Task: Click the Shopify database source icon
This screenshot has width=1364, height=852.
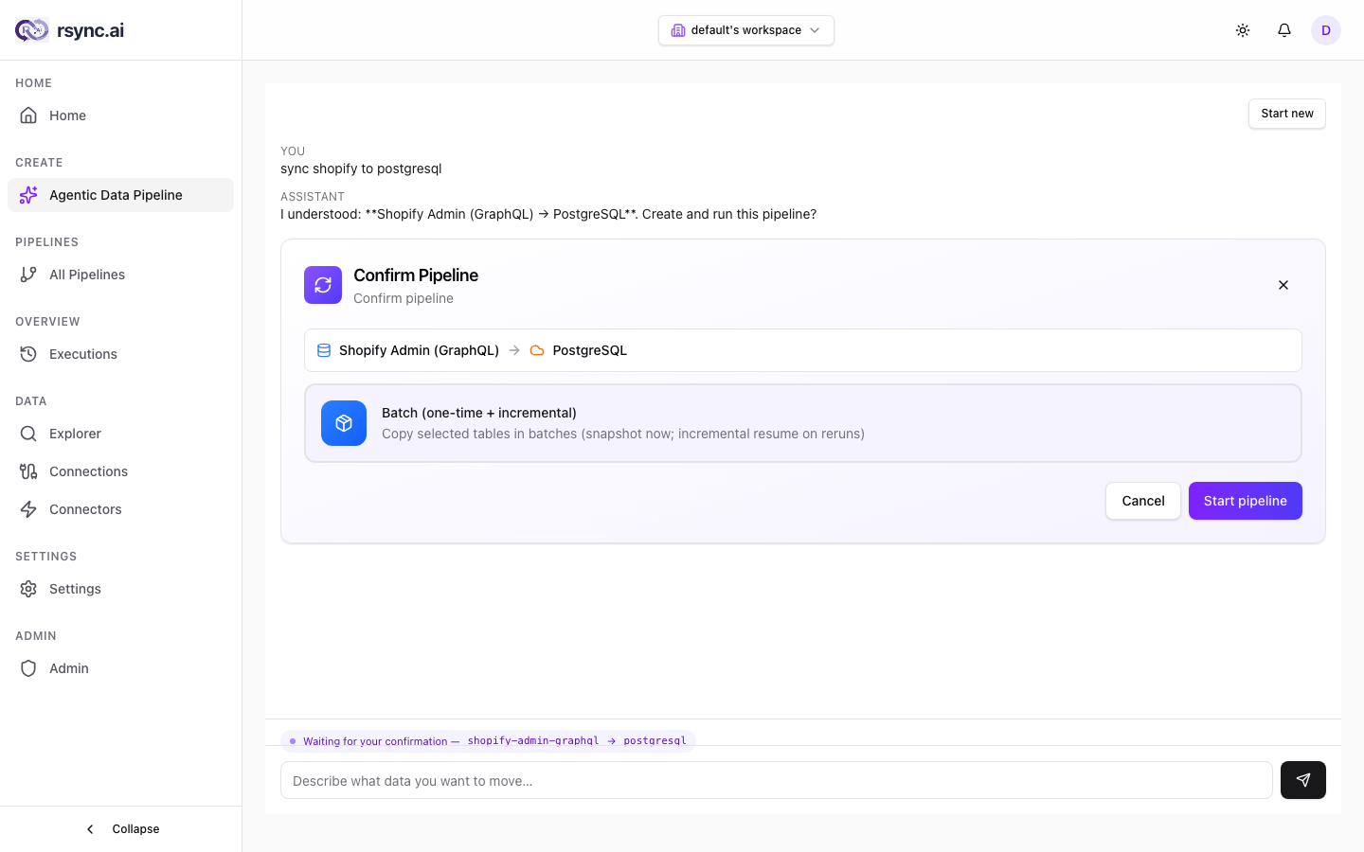Action: coord(324,350)
